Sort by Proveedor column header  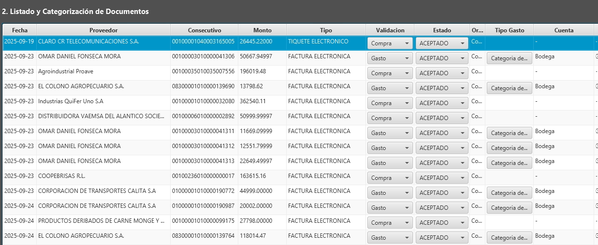tap(103, 30)
